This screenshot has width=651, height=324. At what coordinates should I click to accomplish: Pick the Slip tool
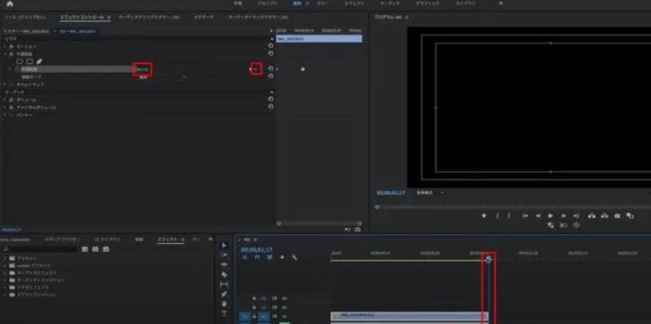point(224,284)
